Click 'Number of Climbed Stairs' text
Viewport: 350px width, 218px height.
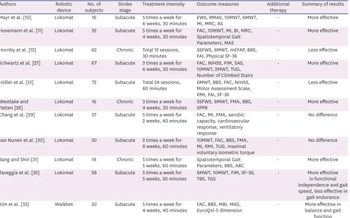point(225,76)
